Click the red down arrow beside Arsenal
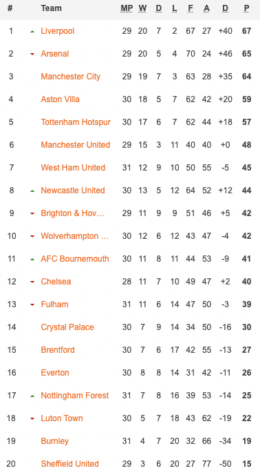This screenshot has width=260, height=475. tap(32, 55)
